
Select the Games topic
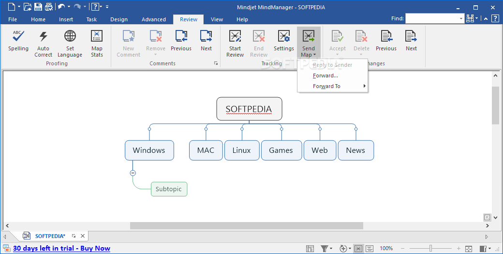click(x=281, y=150)
